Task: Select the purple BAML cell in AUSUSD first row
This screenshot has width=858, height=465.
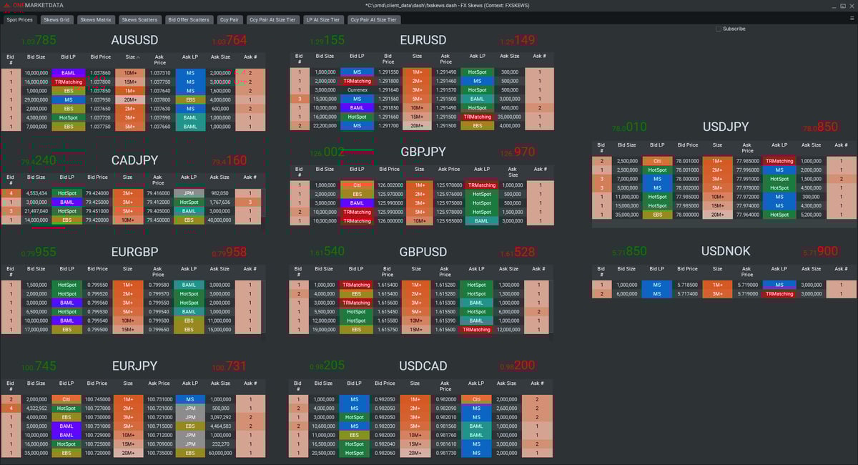Action: [x=68, y=73]
